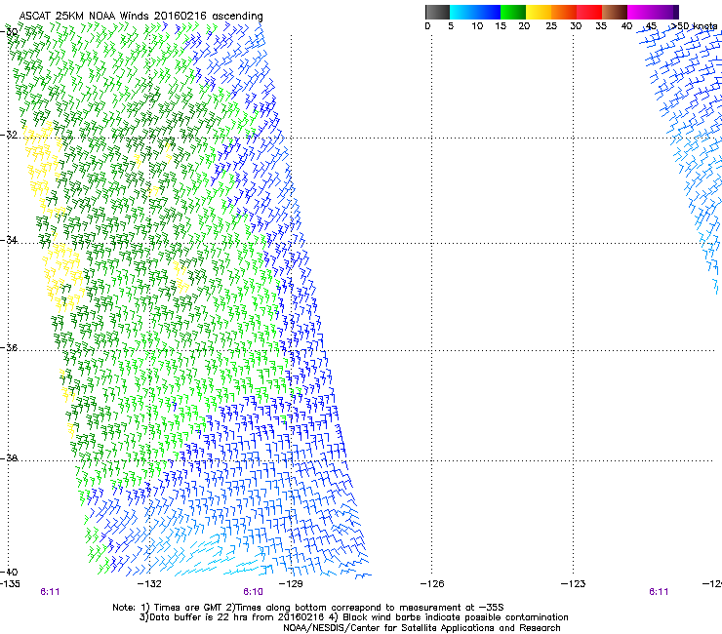Click the '-129' longitude axis label
Viewport: 722px width, 634px height.
pyautogui.click(x=291, y=584)
